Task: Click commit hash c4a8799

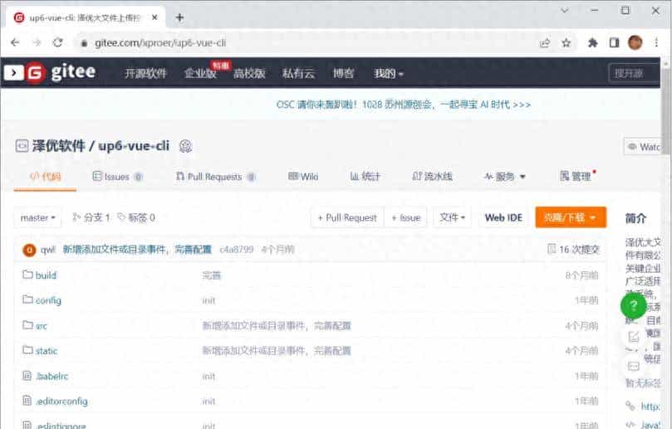Action: click(x=236, y=249)
